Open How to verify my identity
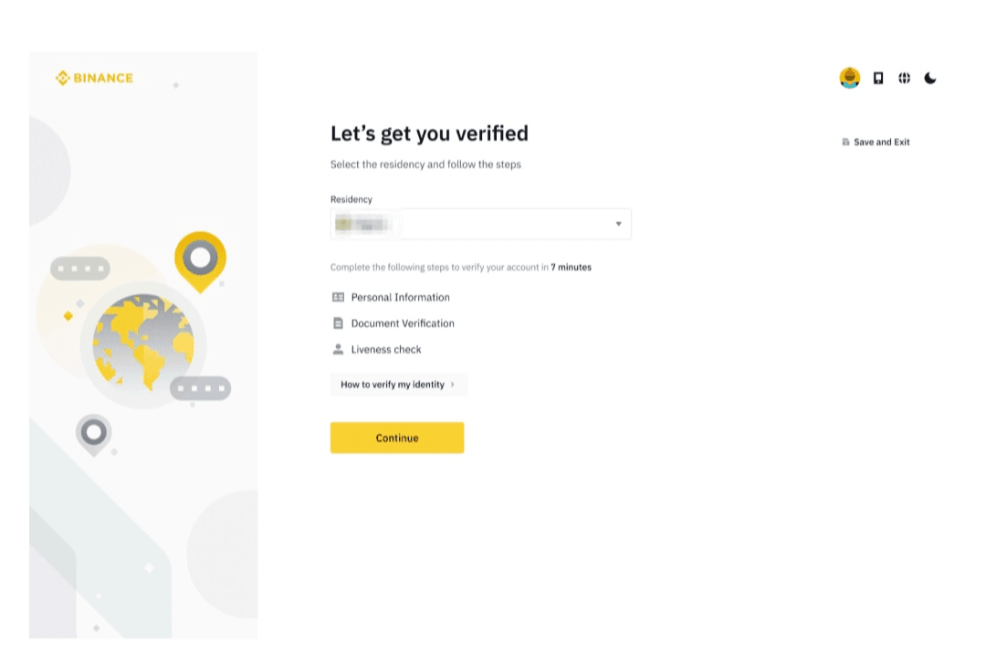 [393, 385]
